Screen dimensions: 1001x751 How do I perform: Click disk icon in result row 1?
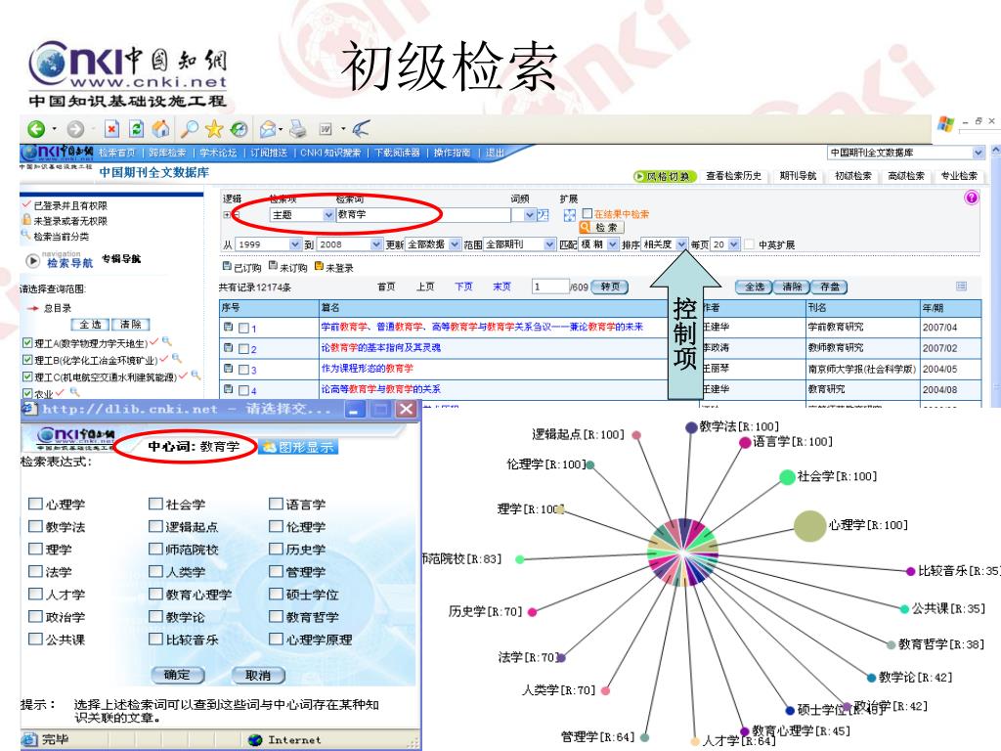[x=228, y=327]
